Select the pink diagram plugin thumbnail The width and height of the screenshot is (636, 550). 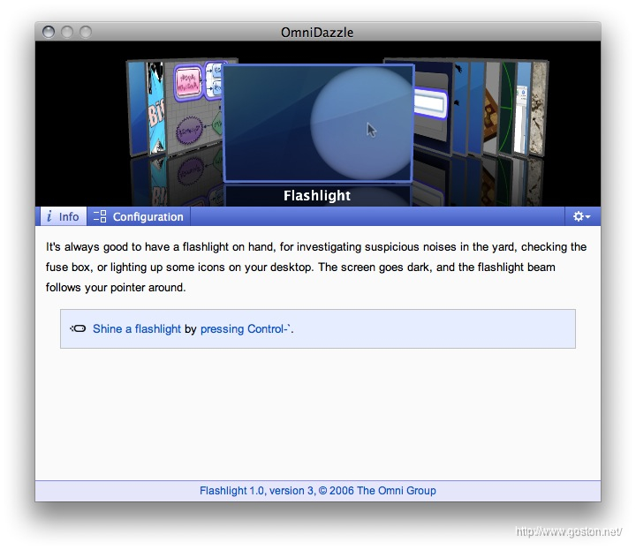(x=193, y=108)
